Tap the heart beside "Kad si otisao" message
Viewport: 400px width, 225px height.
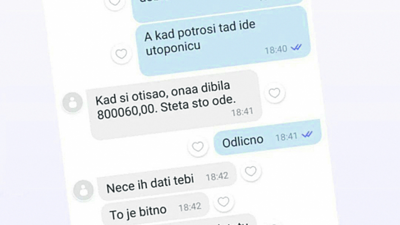(274, 93)
